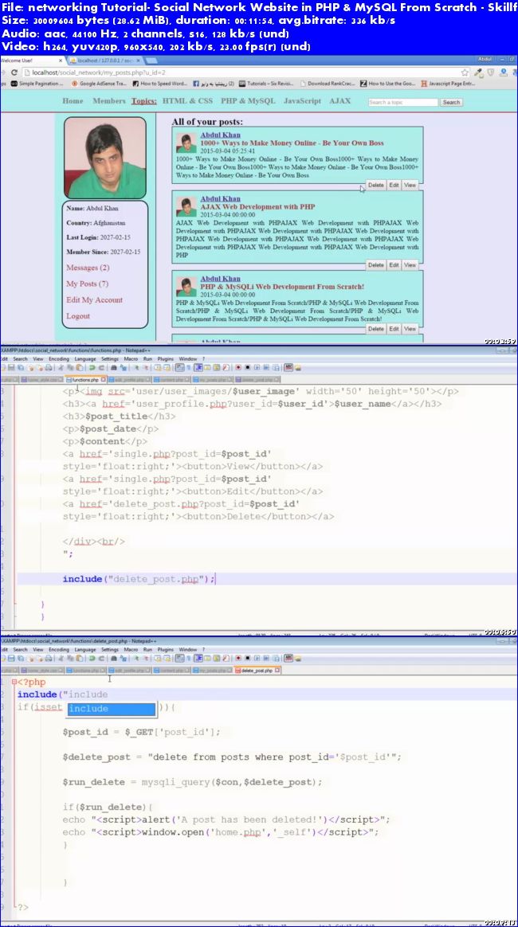Screen dimensions: 518x927
Task: Click View on the 'PHP & MySQLi Web Development' post
Action: (410, 329)
